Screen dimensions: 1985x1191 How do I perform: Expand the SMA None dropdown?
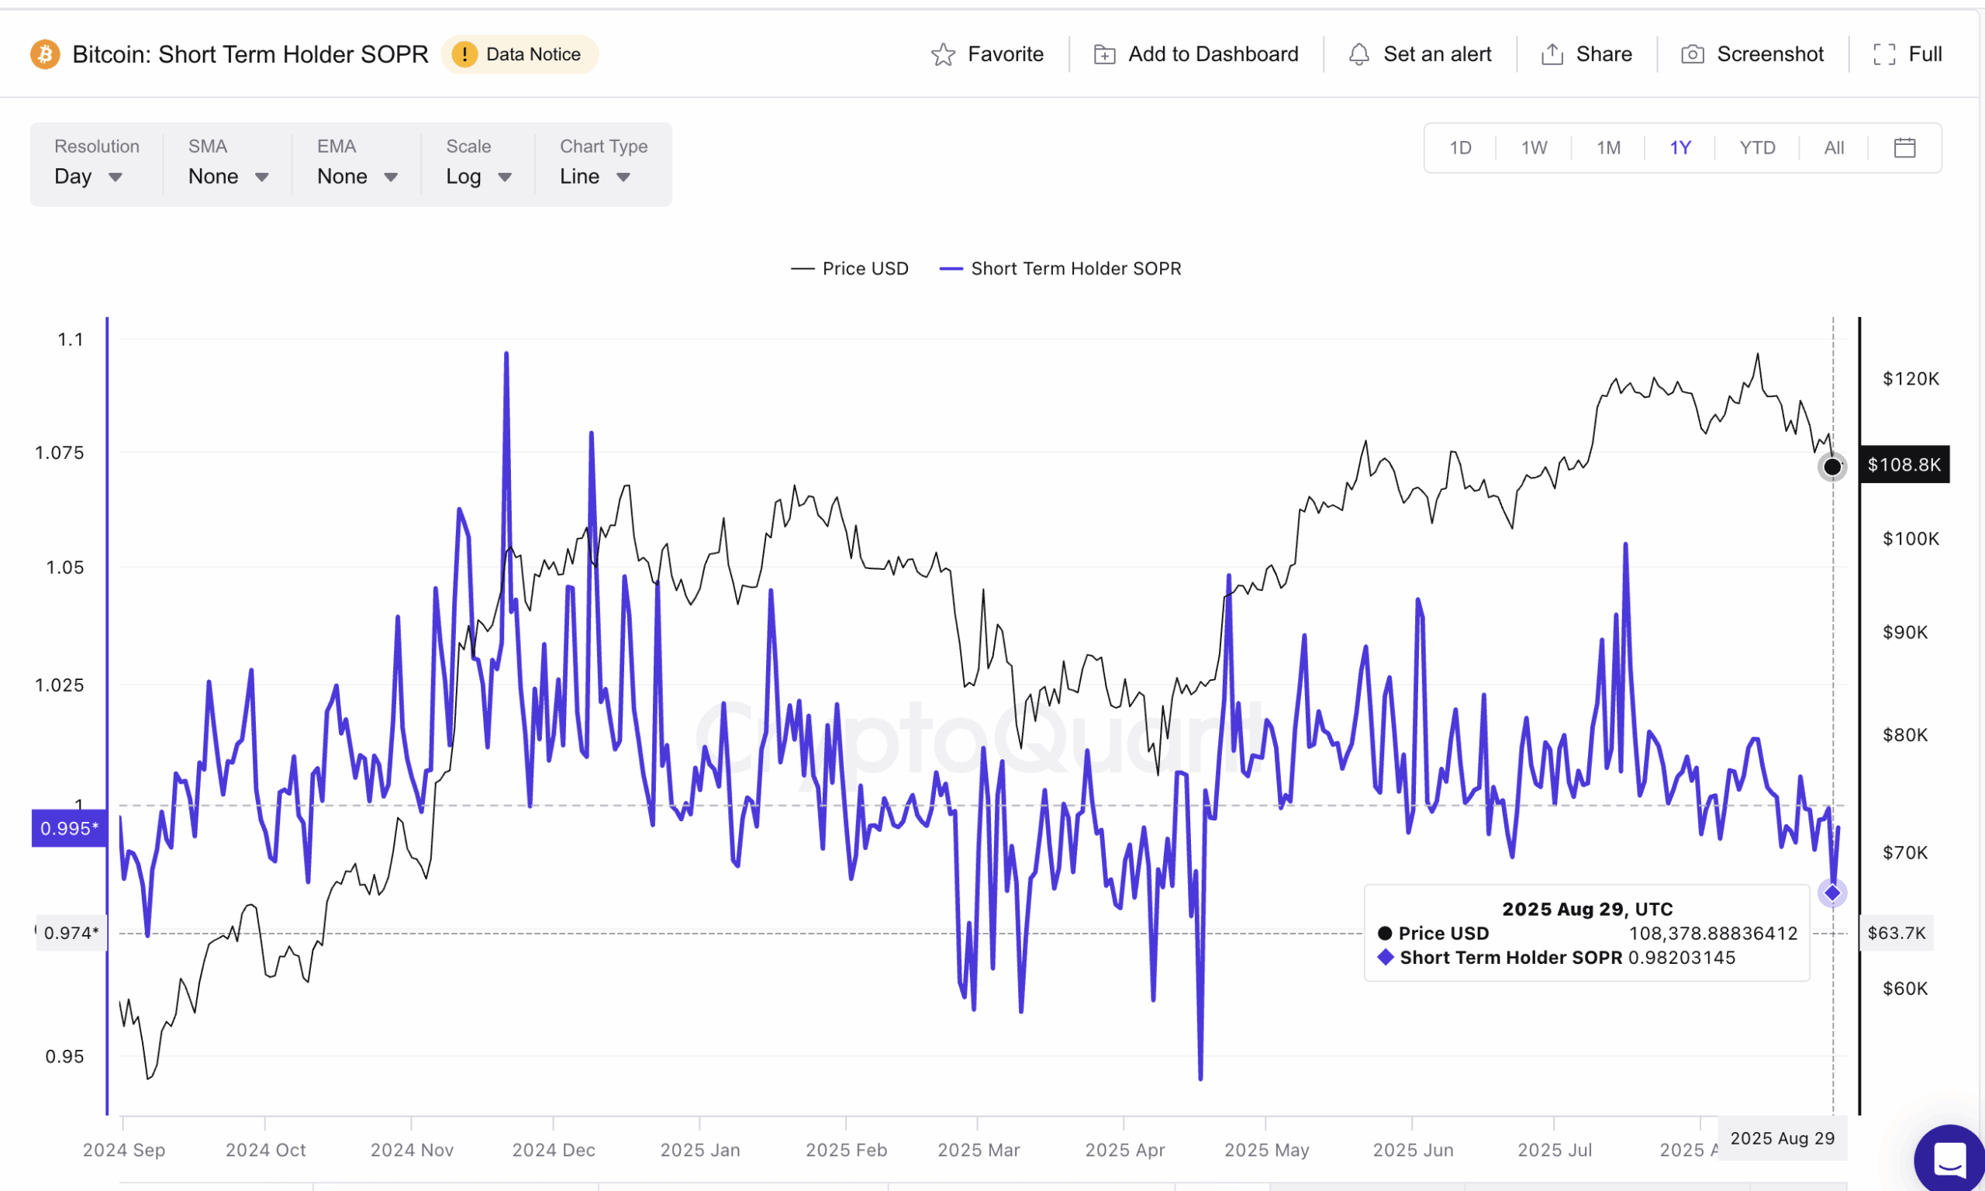tap(228, 177)
